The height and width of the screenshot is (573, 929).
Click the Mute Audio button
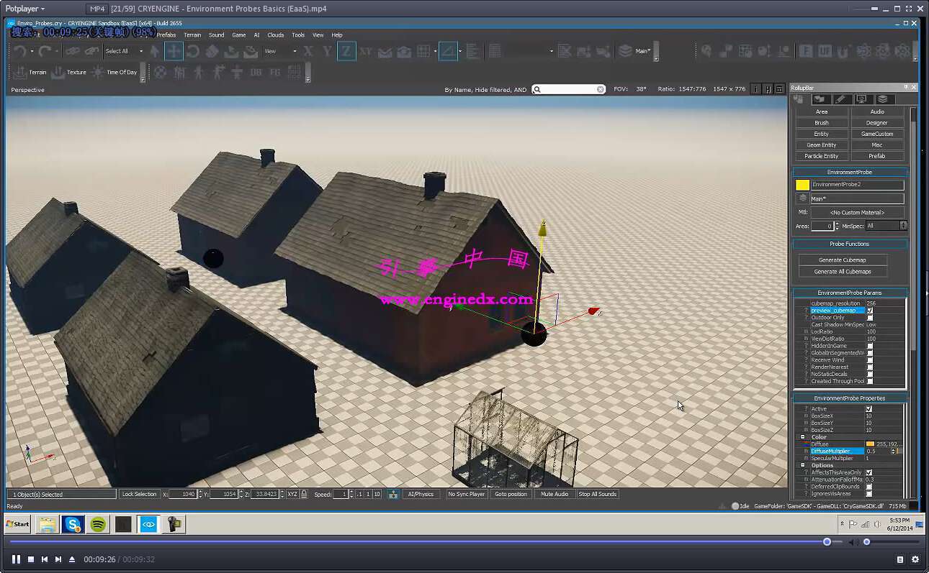555,494
